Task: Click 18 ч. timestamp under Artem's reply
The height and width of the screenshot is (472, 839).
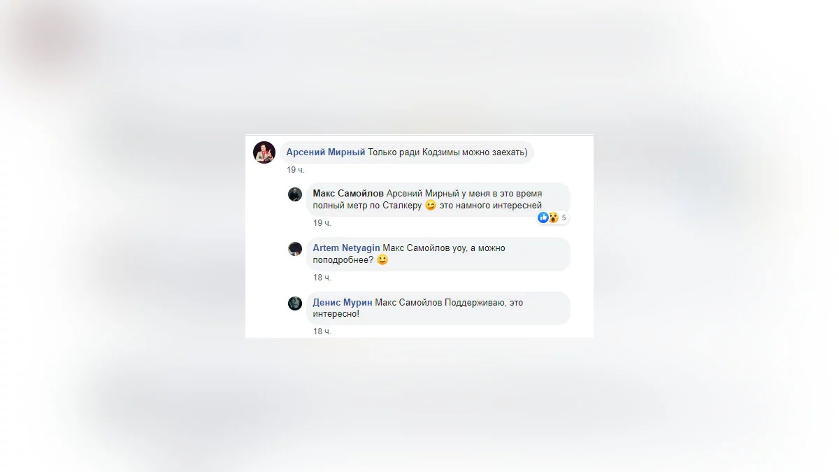Action: 322,278
